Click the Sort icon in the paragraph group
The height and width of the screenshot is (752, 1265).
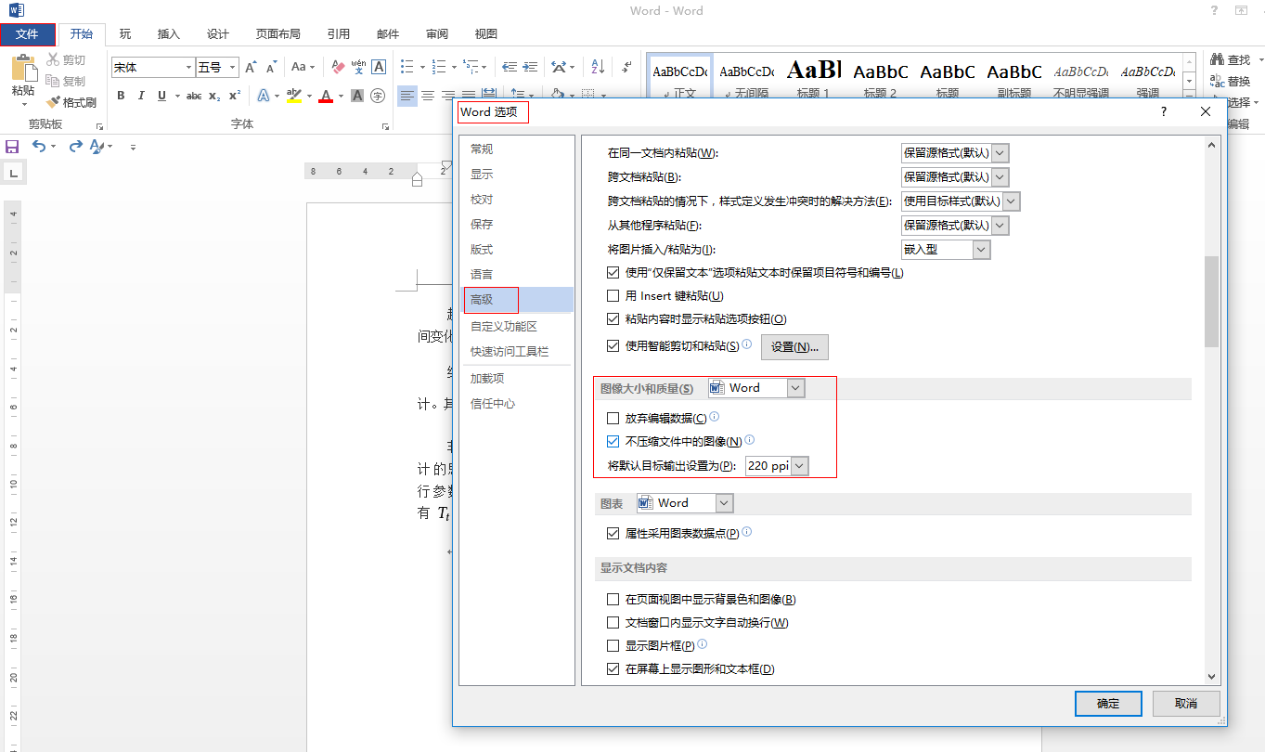597,67
